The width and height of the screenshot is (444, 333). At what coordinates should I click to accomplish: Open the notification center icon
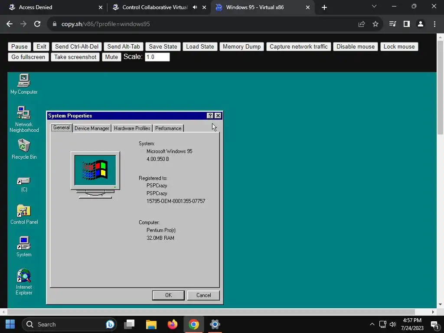tap(434, 325)
